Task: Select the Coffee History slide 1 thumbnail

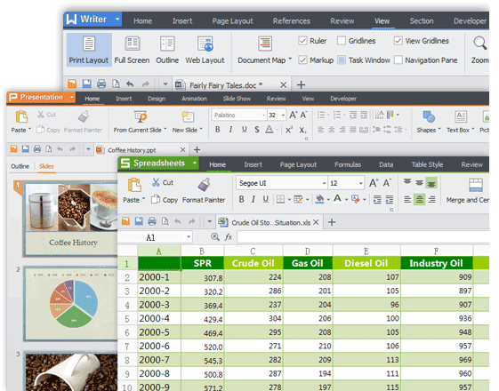Action: 70,219
